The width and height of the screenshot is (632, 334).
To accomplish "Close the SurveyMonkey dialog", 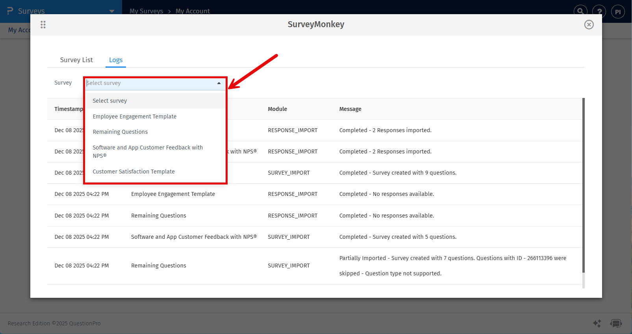I will (589, 25).
